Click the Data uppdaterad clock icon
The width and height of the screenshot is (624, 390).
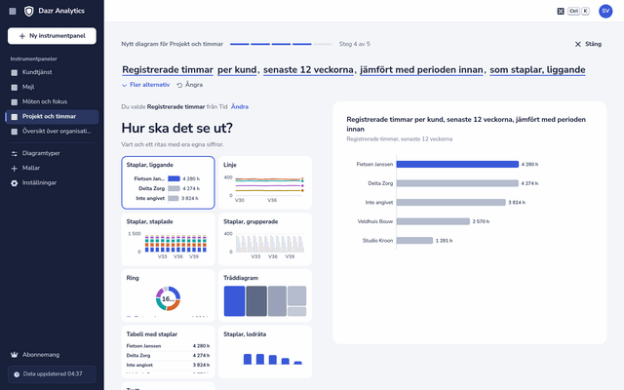tap(17, 374)
